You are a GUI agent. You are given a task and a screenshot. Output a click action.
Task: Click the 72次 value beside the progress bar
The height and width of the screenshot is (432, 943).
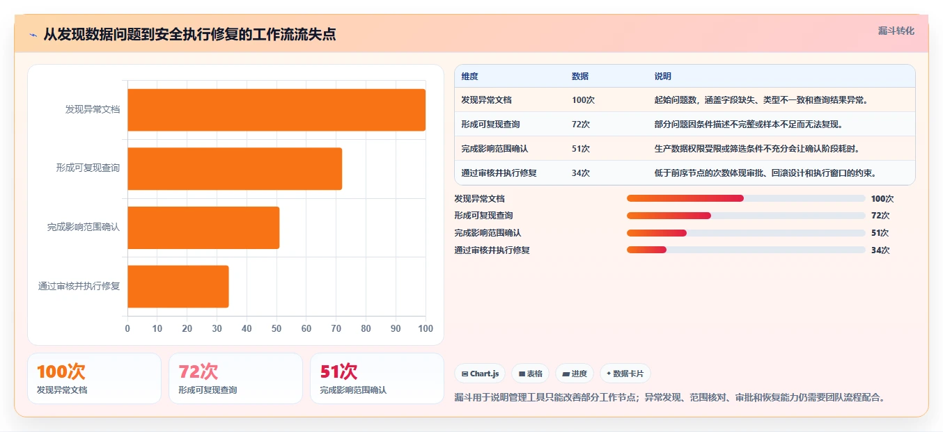[880, 216]
